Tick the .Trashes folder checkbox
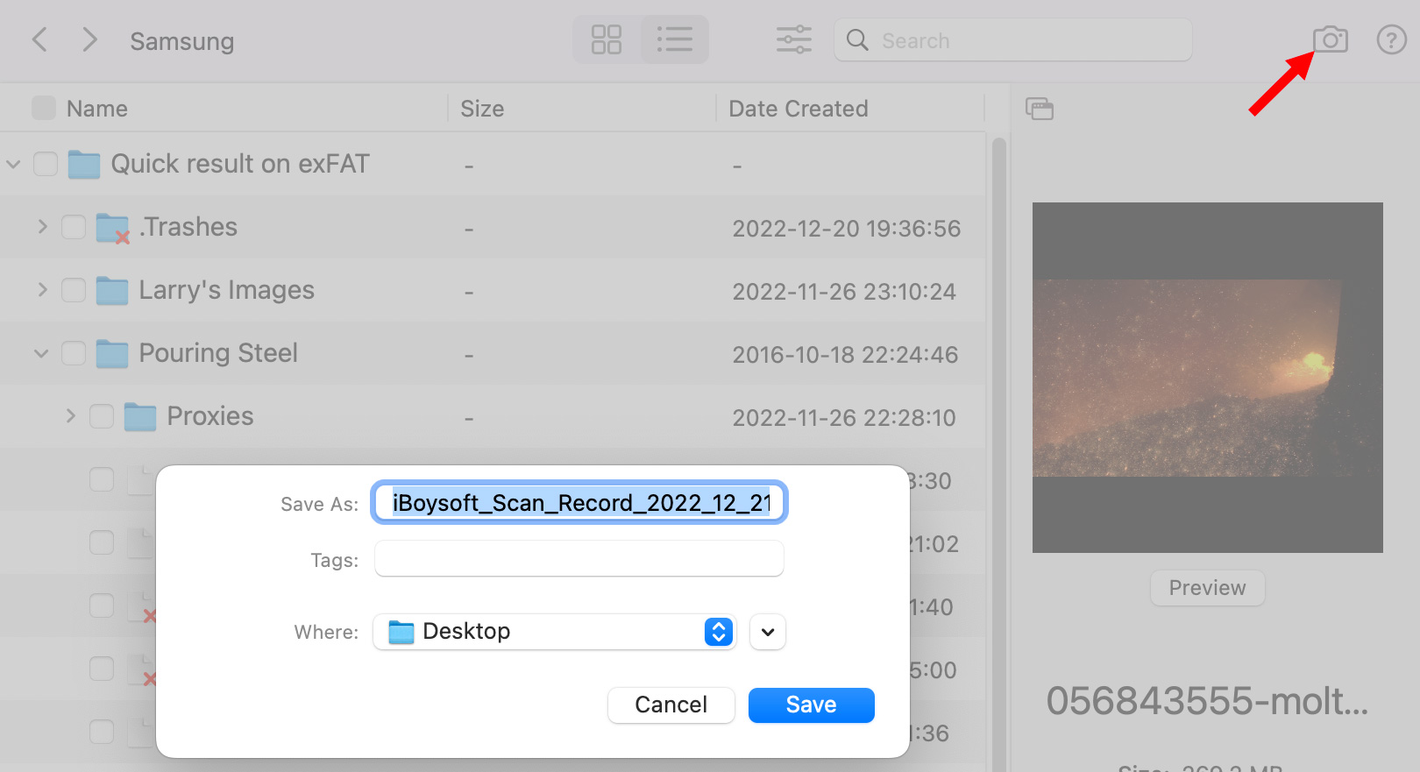 74,227
